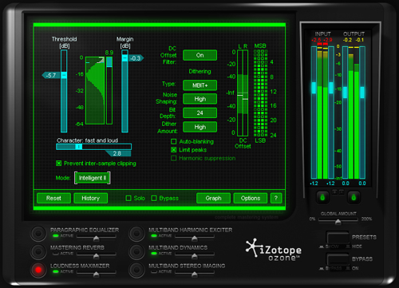Screen dimensions: 399x288
Task: Click the small plus button between the locks
Action: coord(334,191)
